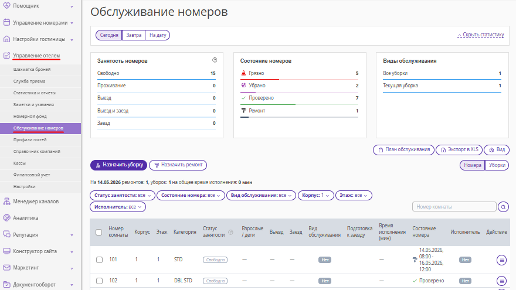Screen dimensions: 516x290
Task: Select the Сегодня date tab
Action: 109,35
